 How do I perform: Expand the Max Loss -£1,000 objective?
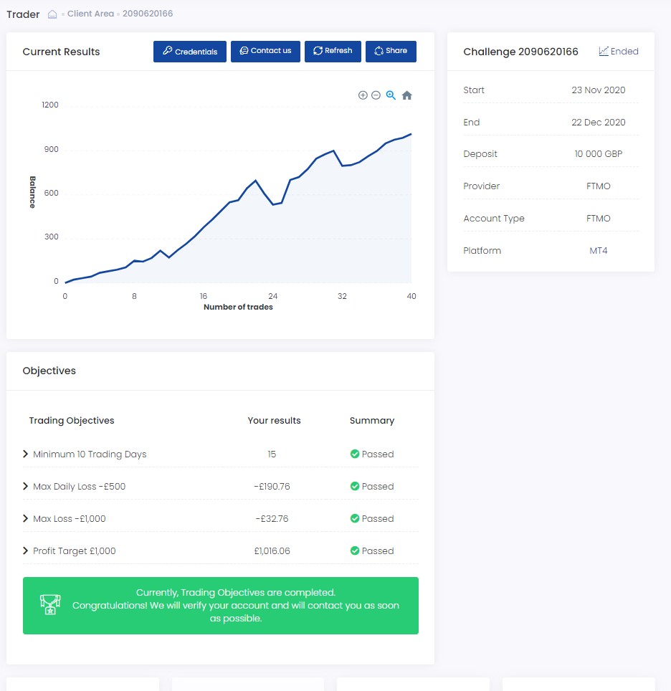click(x=26, y=519)
